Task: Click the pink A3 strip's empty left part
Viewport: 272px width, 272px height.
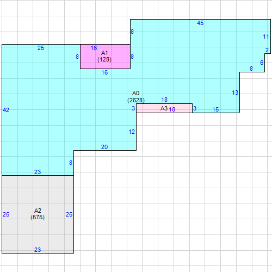Action: pyautogui.click(x=148, y=108)
